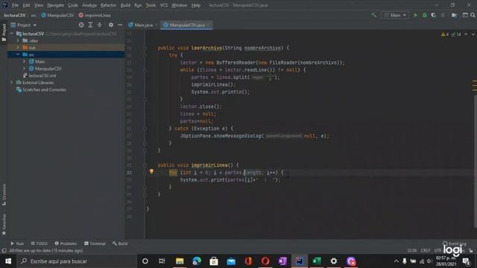Click warnings indicator in editor corner

445,34
